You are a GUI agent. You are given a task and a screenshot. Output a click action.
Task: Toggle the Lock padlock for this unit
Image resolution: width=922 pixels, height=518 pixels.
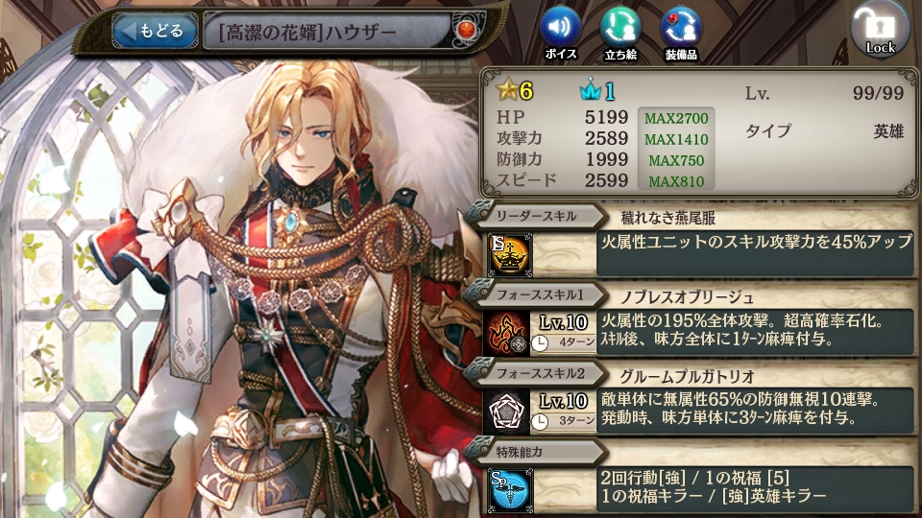(880, 30)
